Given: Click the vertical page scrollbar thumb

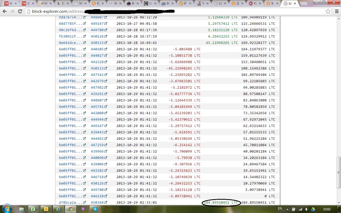Looking at the screenshot, I should (x=339, y=173).
